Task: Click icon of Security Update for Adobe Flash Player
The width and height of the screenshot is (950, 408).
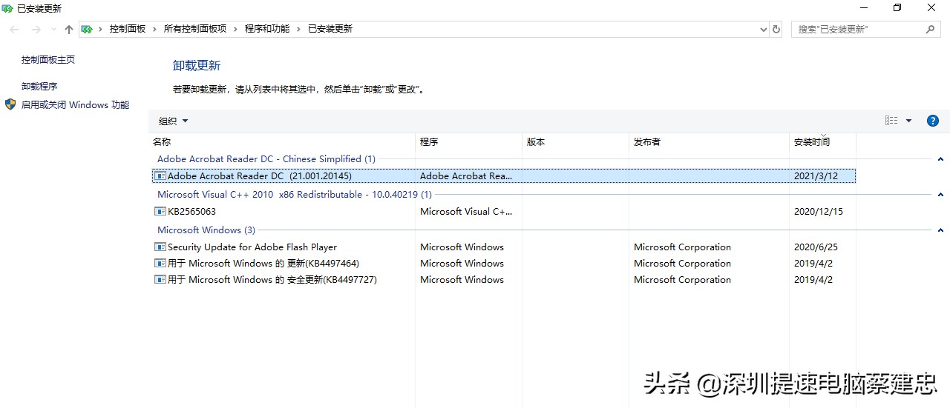Action: pos(160,247)
